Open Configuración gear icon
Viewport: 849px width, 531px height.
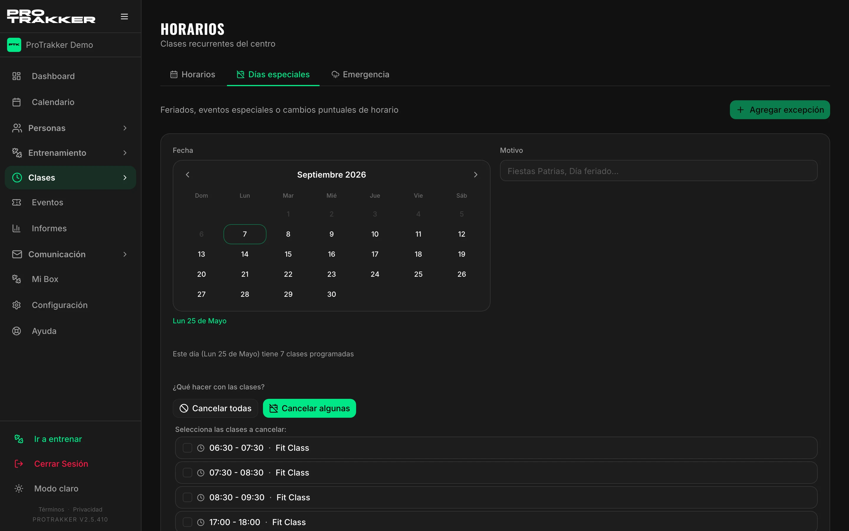17,305
